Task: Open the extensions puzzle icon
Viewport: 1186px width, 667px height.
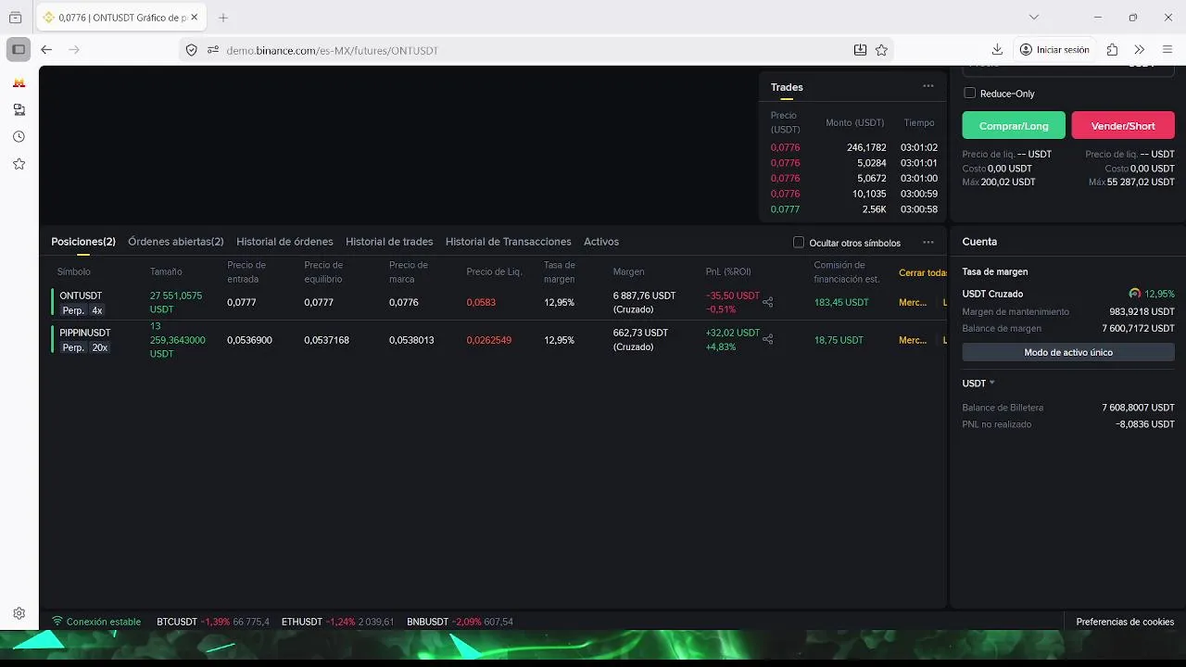Action: 1112,49
